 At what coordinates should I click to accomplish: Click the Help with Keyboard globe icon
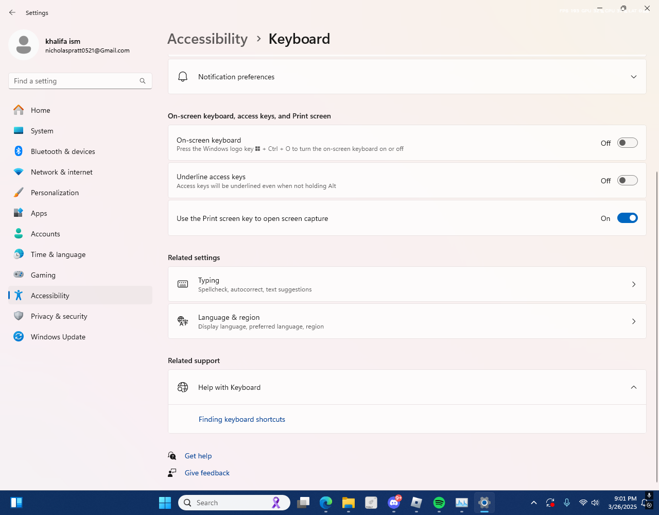click(183, 387)
